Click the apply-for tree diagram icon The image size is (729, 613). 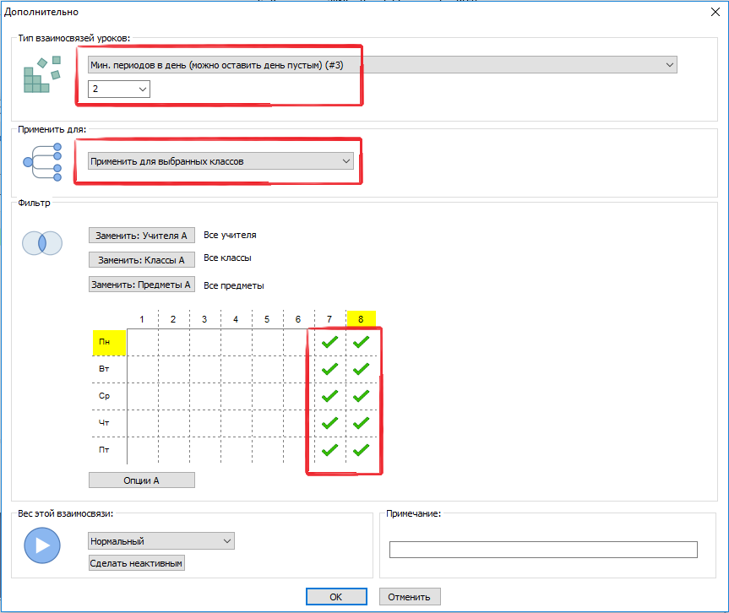pyautogui.click(x=42, y=160)
